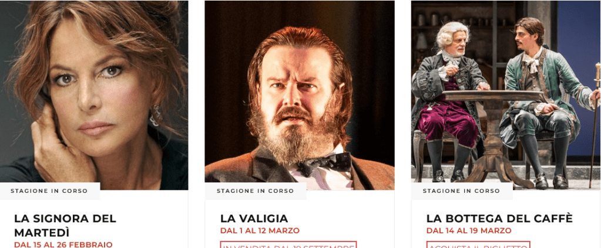This screenshot has width=601, height=248.
Task: Open La Valigia bearded man photo
Action: [x=300, y=95]
